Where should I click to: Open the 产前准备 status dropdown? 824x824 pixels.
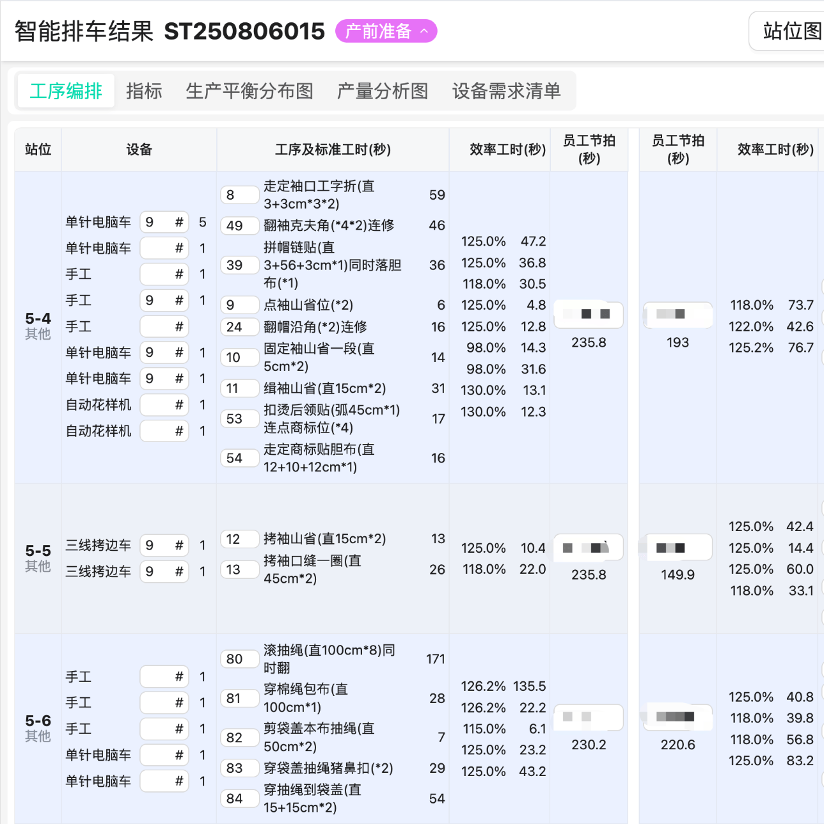point(386,31)
